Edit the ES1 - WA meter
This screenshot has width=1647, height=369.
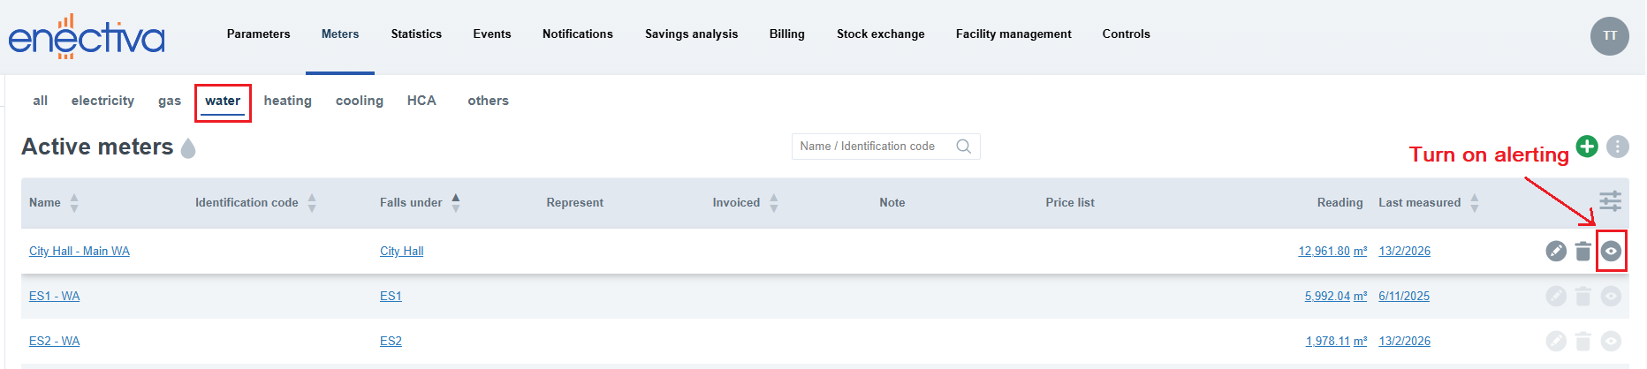(x=1556, y=297)
